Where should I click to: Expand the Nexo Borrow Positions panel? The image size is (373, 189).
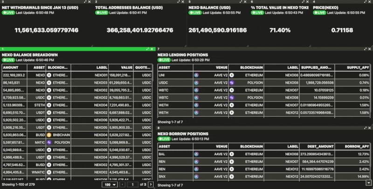pyautogui.click(x=366, y=128)
